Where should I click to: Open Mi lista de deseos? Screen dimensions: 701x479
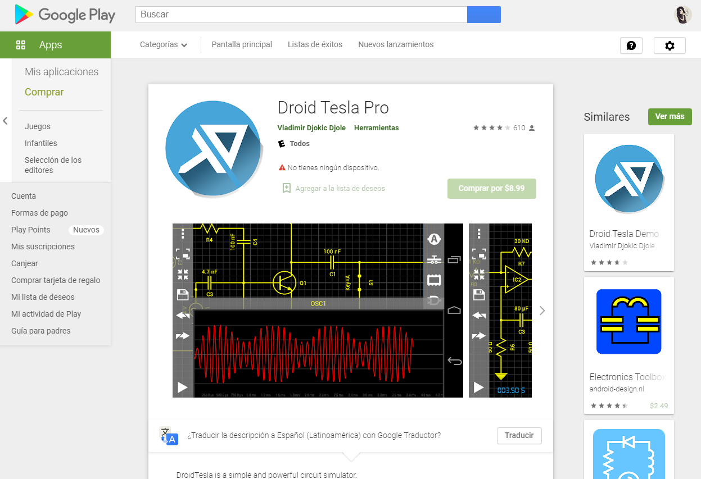(x=43, y=297)
